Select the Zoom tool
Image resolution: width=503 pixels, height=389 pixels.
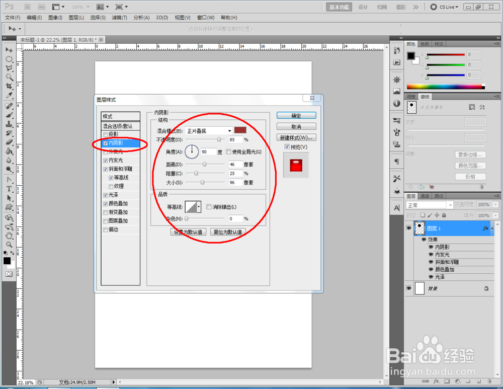coord(9,245)
